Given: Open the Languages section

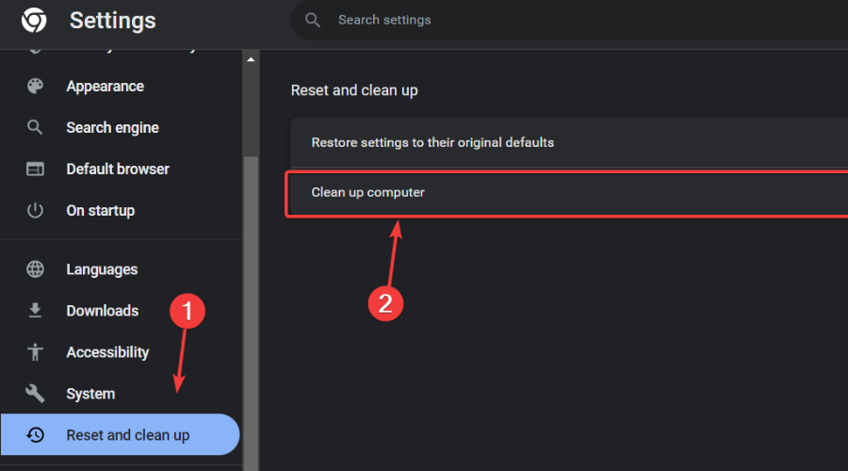Looking at the screenshot, I should (102, 269).
